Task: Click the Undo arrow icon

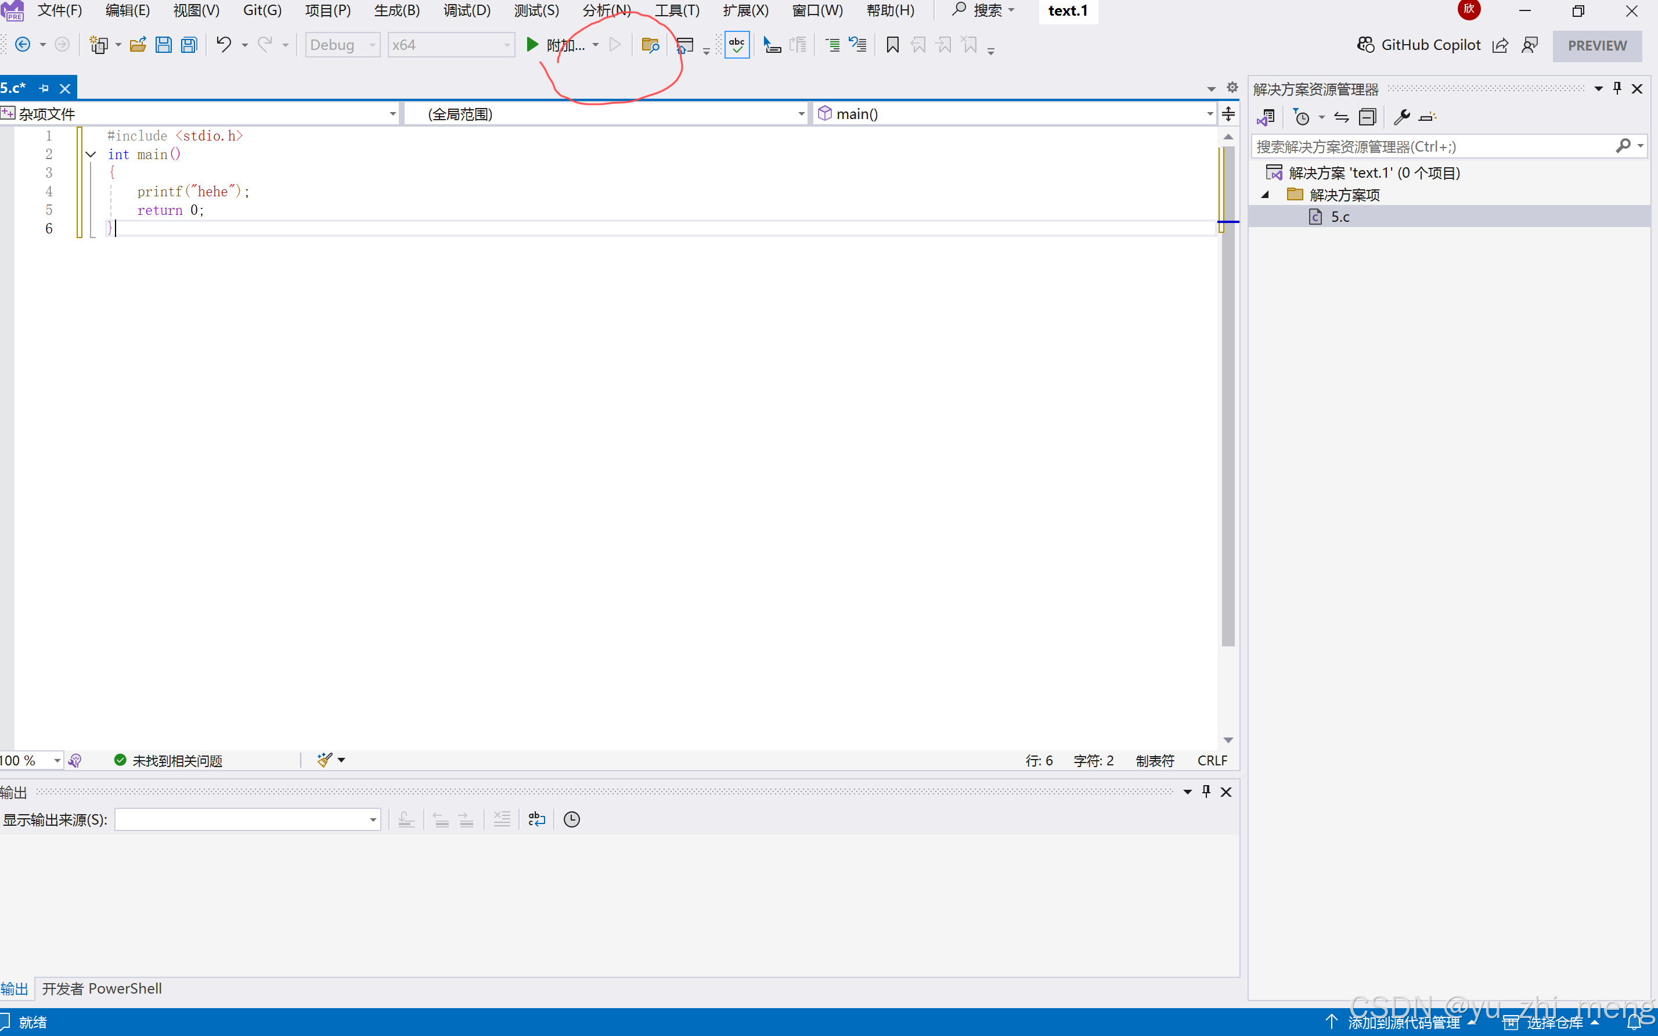Action: point(224,45)
